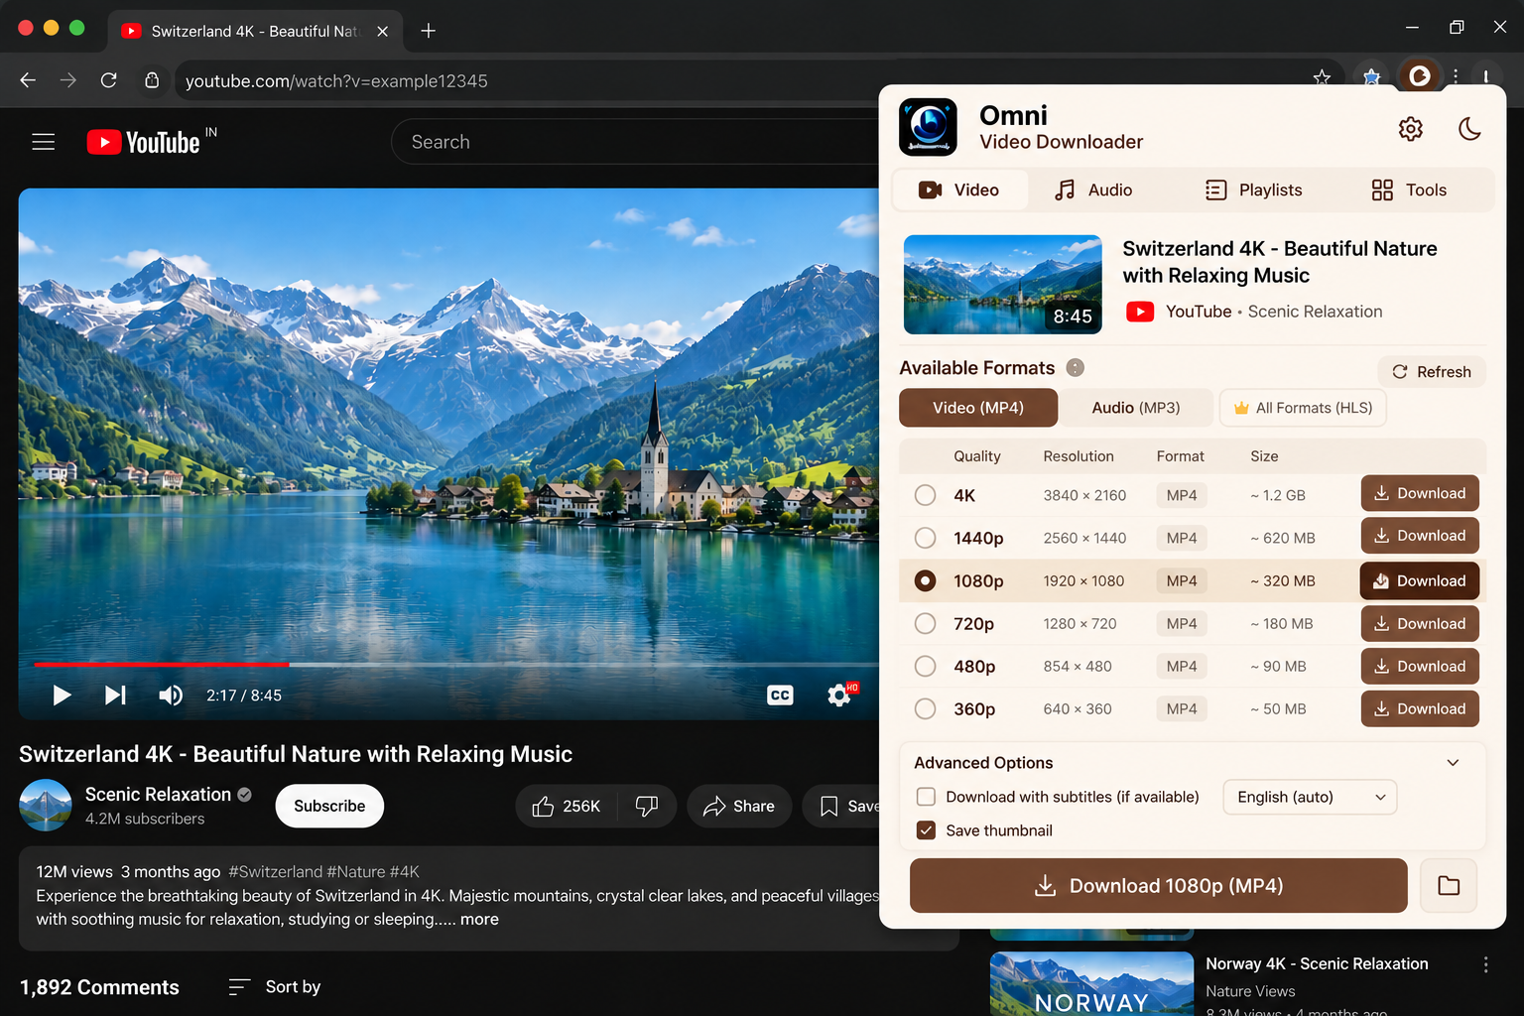Reload the page in browser
The image size is (1524, 1016).
pyautogui.click(x=109, y=80)
